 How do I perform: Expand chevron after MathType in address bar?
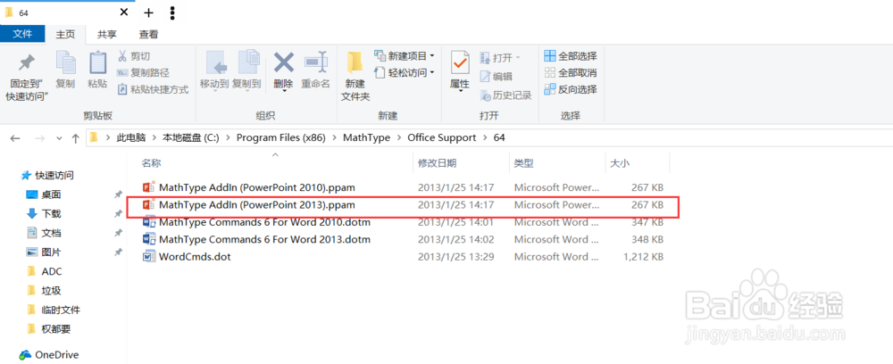[398, 137]
